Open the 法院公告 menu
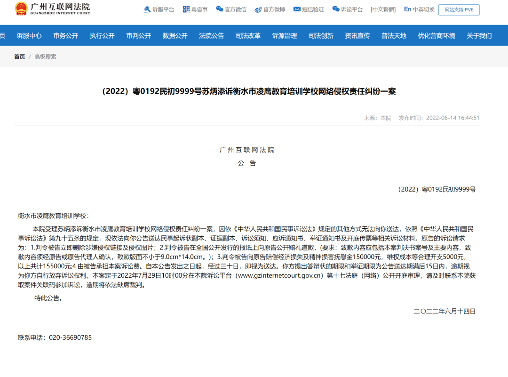This screenshot has width=508, height=377. pos(212,36)
